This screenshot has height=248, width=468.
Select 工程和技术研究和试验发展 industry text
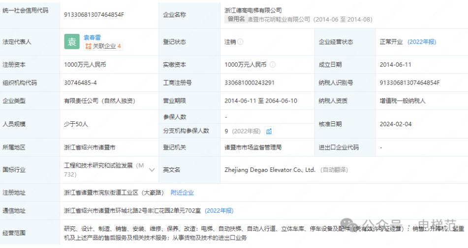(x=98, y=165)
